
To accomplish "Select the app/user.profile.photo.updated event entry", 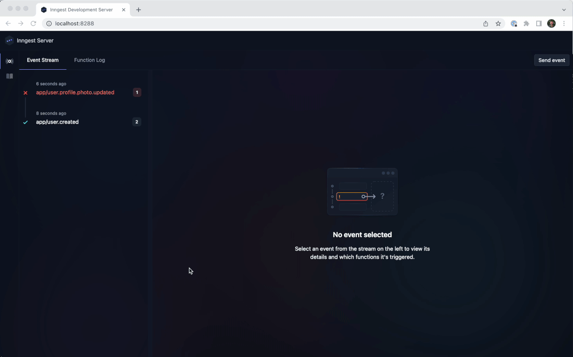I will coord(75,92).
